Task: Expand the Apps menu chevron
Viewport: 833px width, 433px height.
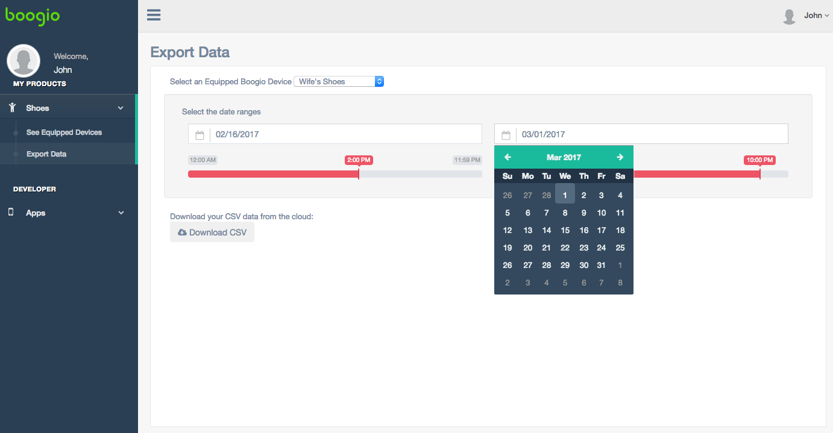Action: [121, 213]
